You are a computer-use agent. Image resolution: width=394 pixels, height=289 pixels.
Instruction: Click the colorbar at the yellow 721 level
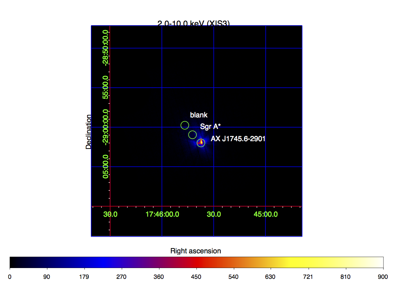tap(309, 262)
